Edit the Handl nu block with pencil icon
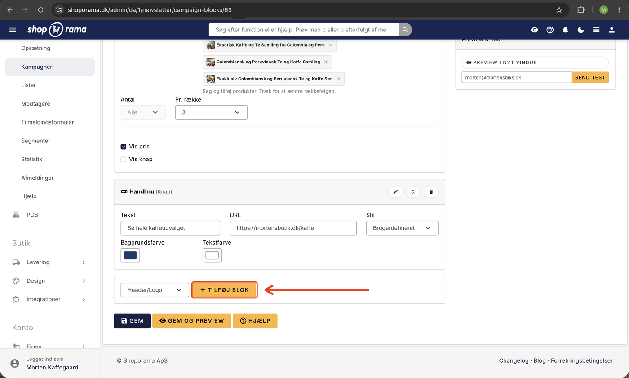This screenshot has height=378, width=629. (395, 192)
